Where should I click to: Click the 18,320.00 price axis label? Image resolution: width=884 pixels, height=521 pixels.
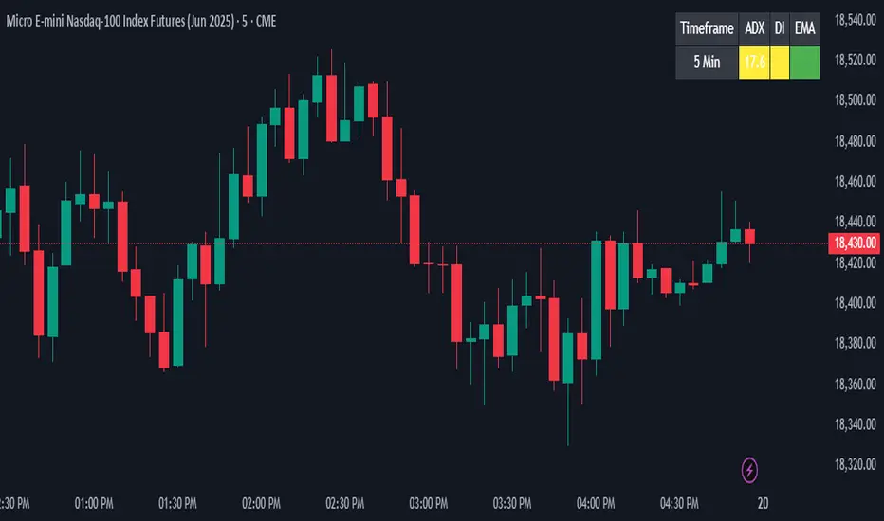click(x=854, y=465)
